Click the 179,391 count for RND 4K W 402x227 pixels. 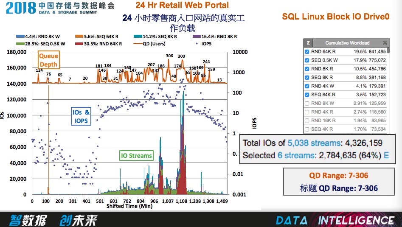(377, 86)
